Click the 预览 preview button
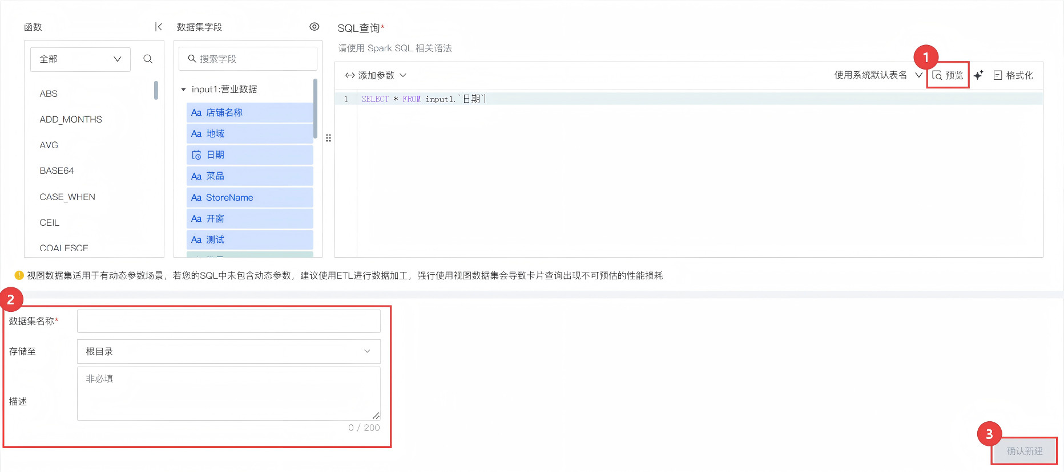Screen dimensions: 1064x472 [948, 75]
